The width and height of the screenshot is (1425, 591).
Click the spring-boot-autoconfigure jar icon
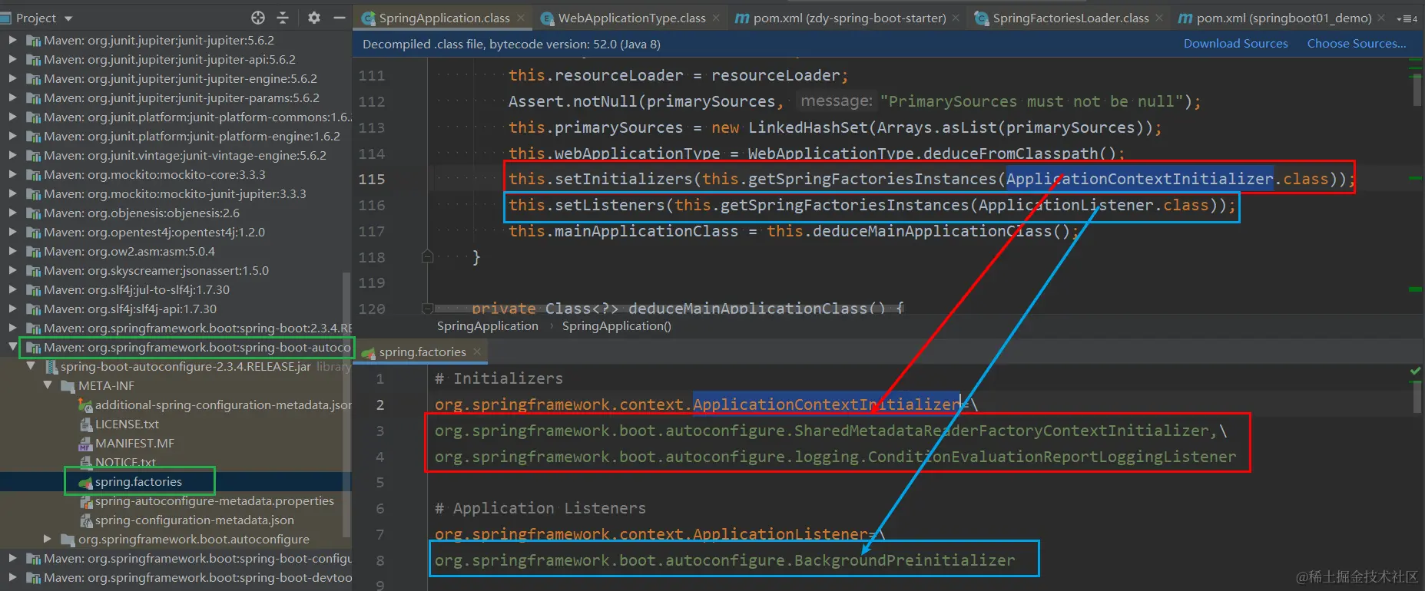[x=51, y=367]
